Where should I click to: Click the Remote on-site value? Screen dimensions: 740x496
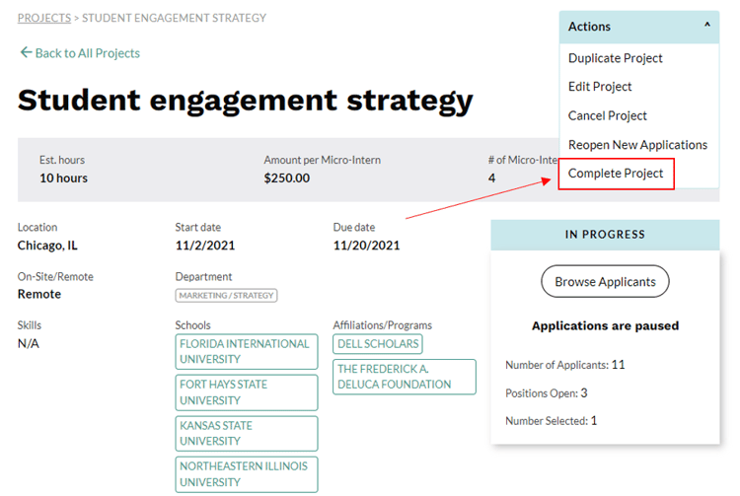(x=39, y=294)
